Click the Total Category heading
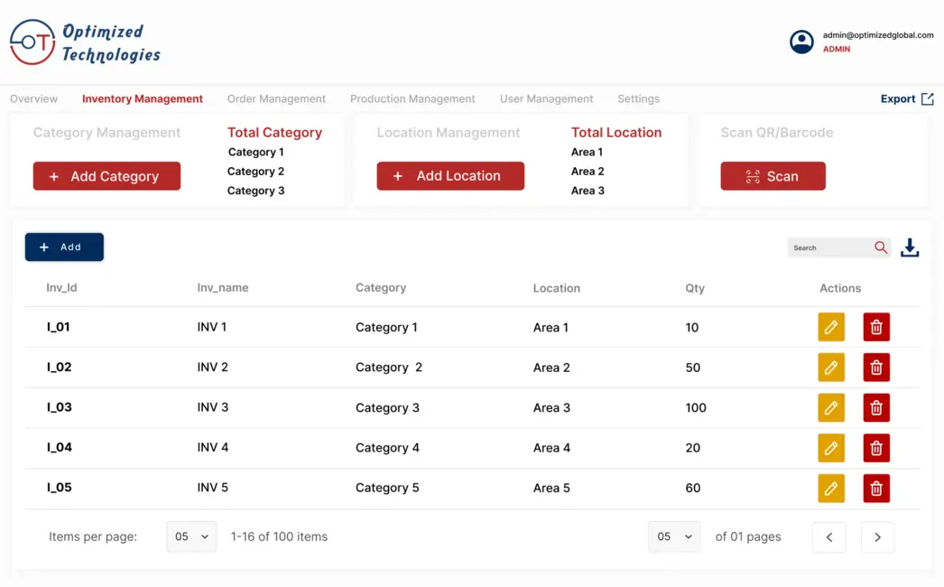Viewport: 944px width, 587px height. pyautogui.click(x=274, y=133)
